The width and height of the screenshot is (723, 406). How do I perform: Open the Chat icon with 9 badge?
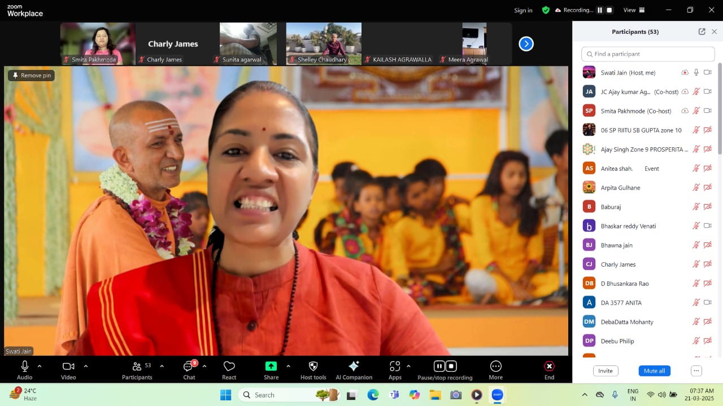point(189,367)
